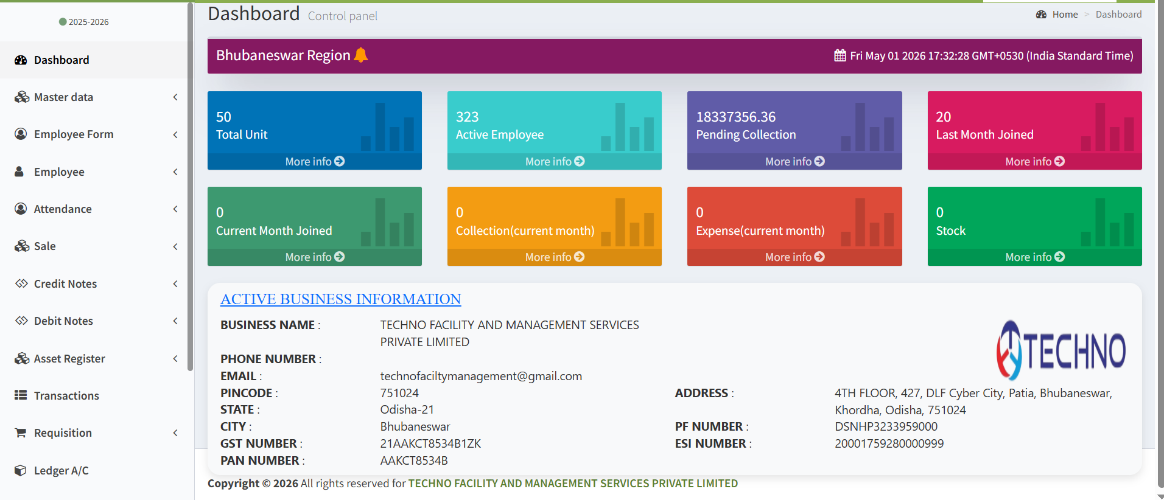The width and height of the screenshot is (1164, 500).
Task: Click the TECHNO company logo
Action: point(1061,350)
